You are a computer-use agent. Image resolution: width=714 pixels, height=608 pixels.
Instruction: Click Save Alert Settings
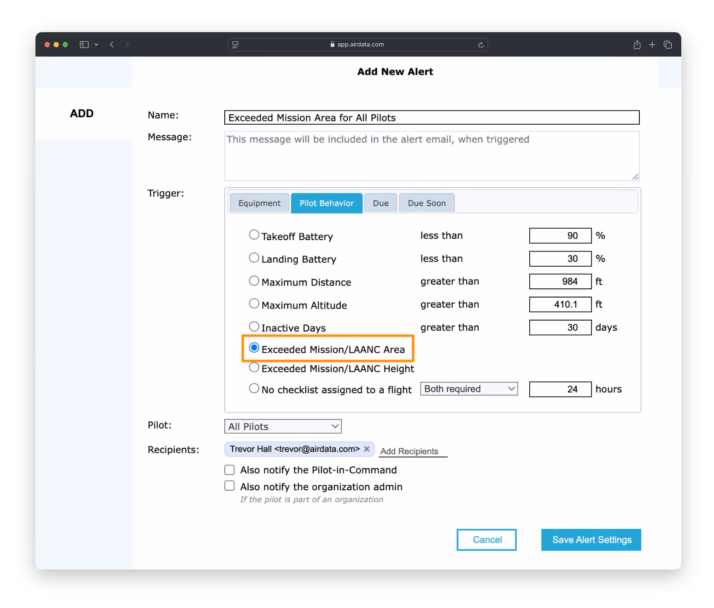591,539
